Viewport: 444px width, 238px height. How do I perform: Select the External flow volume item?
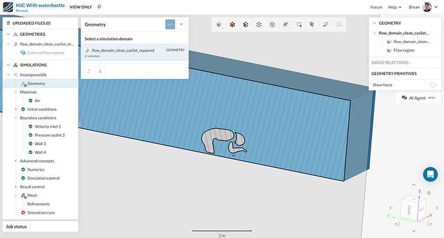point(46,53)
